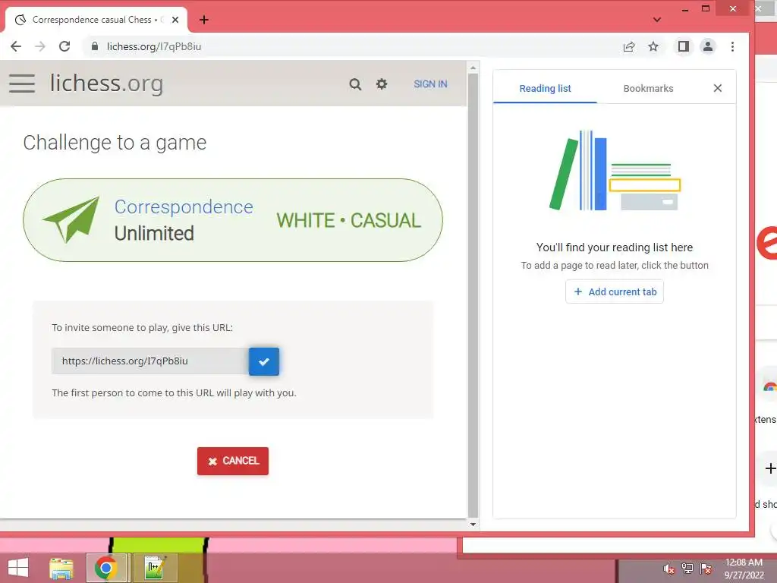Bookmark this tab with the star icon
This screenshot has height=583, width=777.
[653, 46]
